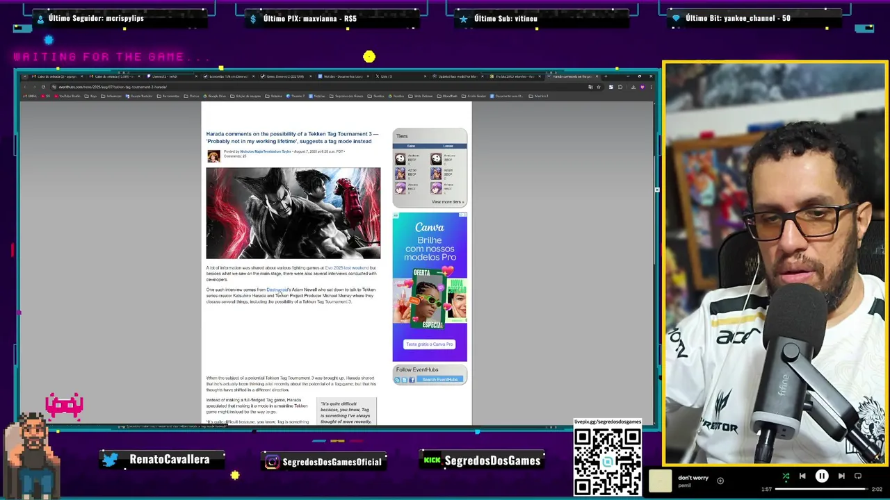Follow the Evo 2025 last weekend link
Screen dimensions: 890x500
click(x=347, y=268)
